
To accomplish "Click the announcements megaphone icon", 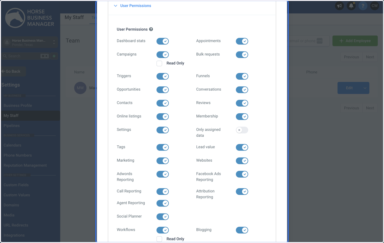I will point(340,6).
